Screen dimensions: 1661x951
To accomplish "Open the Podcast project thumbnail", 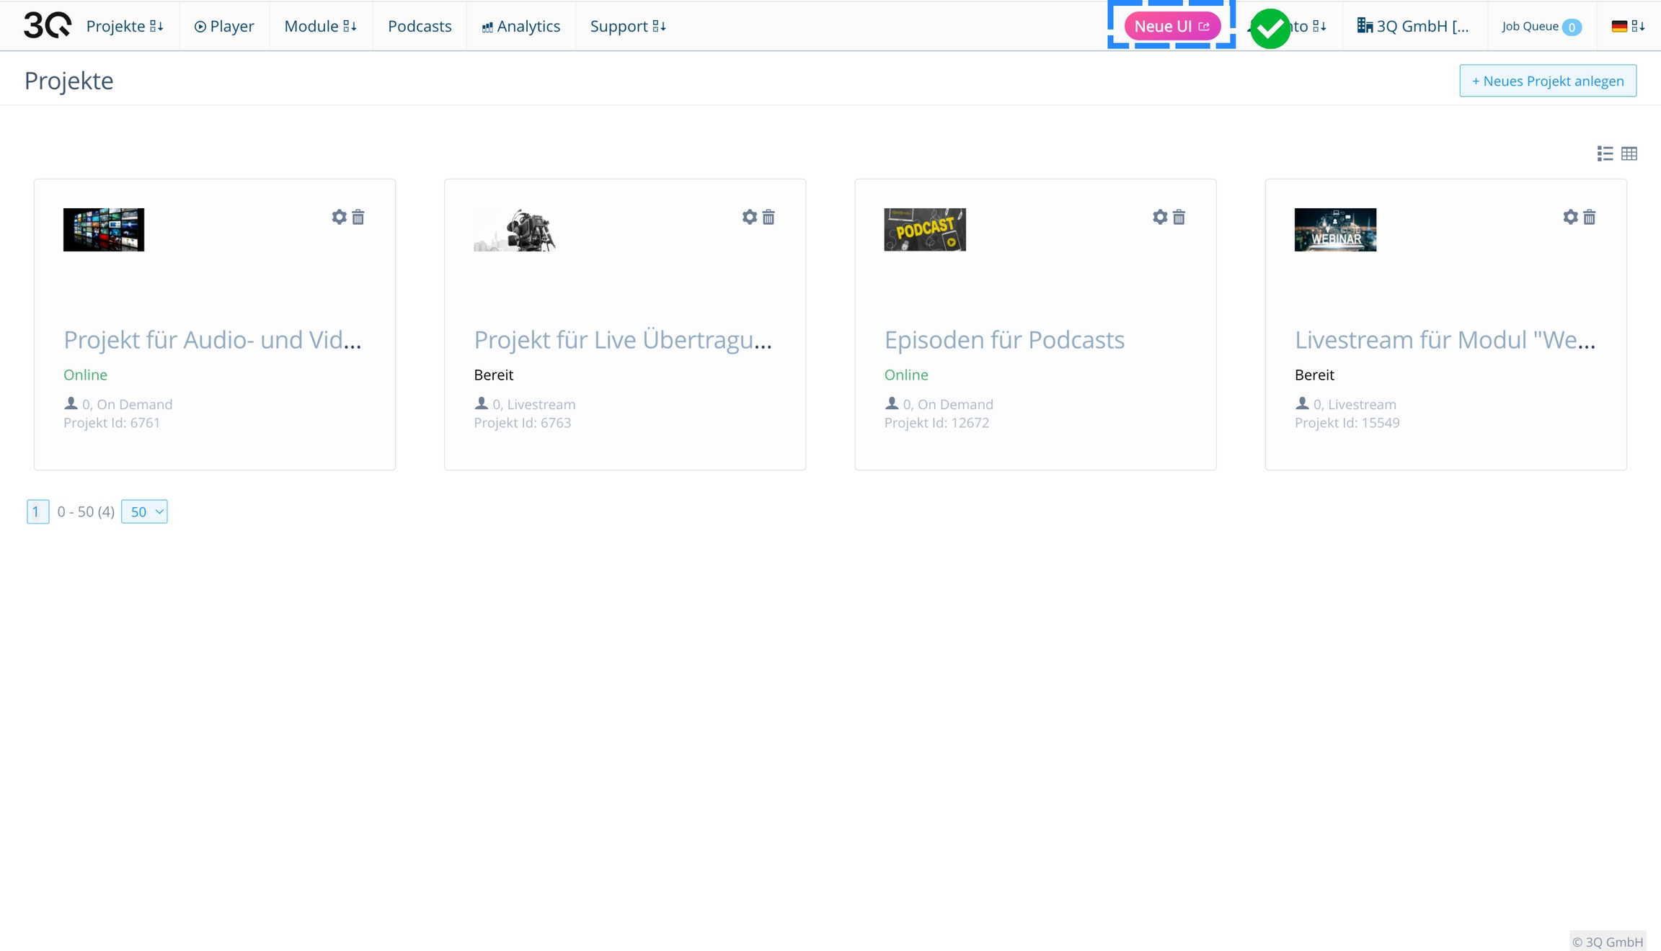I will pyautogui.click(x=924, y=230).
